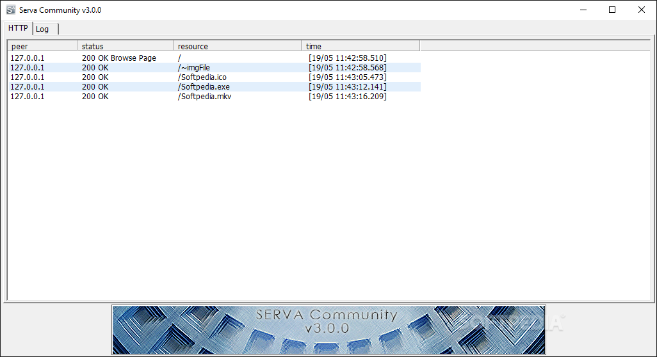The height and width of the screenshot is (357, 657).
Task: Select the /~imgFile resource row
Action: [x=215, y=67]
